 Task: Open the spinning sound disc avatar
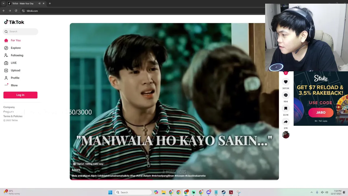click(286, 135)
